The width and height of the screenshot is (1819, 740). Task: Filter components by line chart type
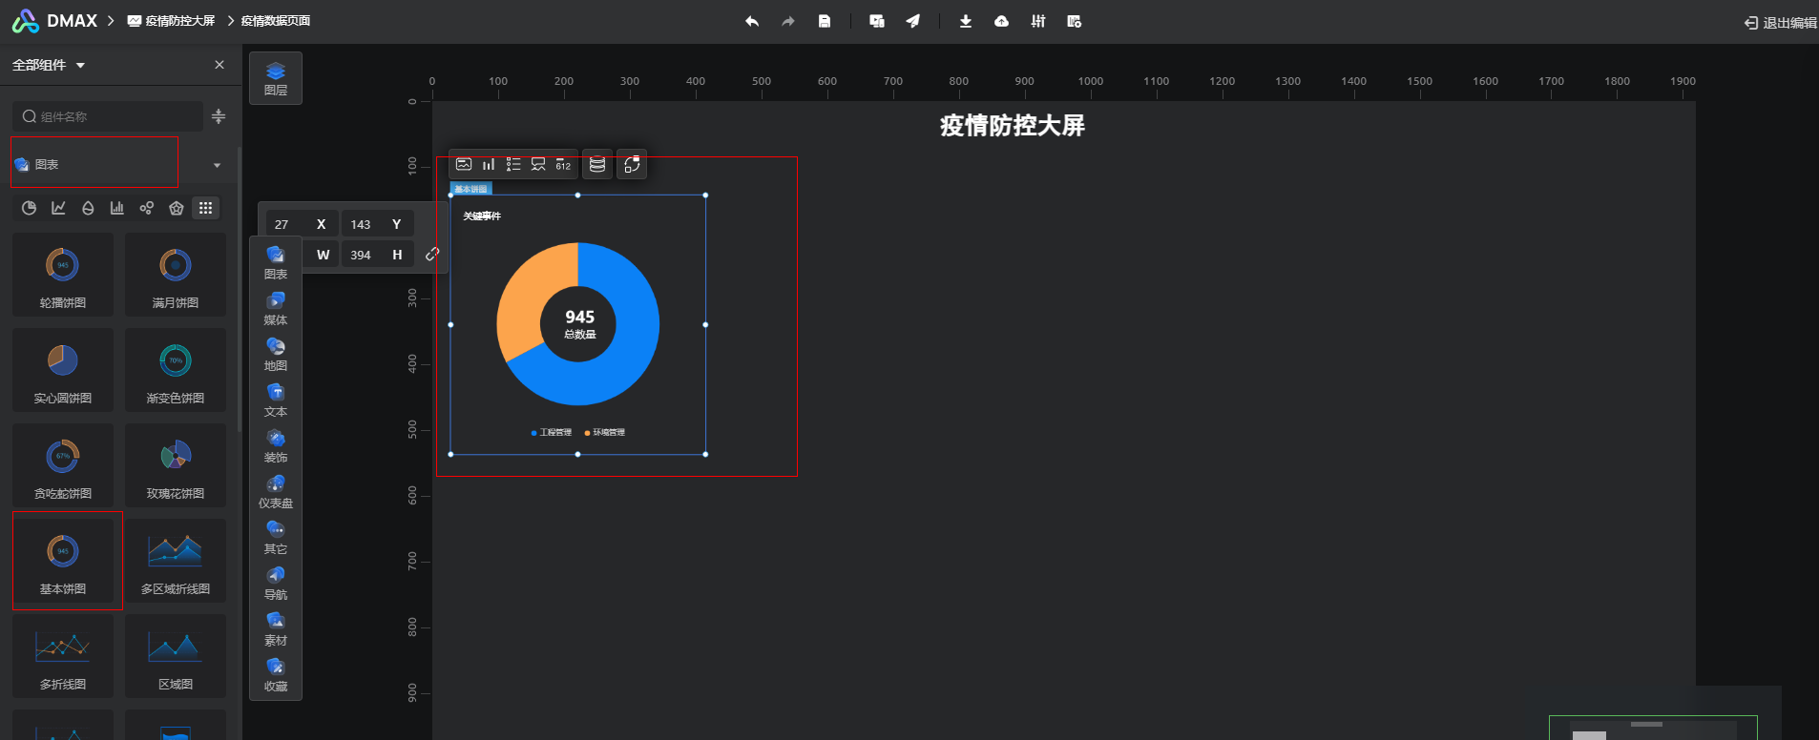(x=59, y=208)
